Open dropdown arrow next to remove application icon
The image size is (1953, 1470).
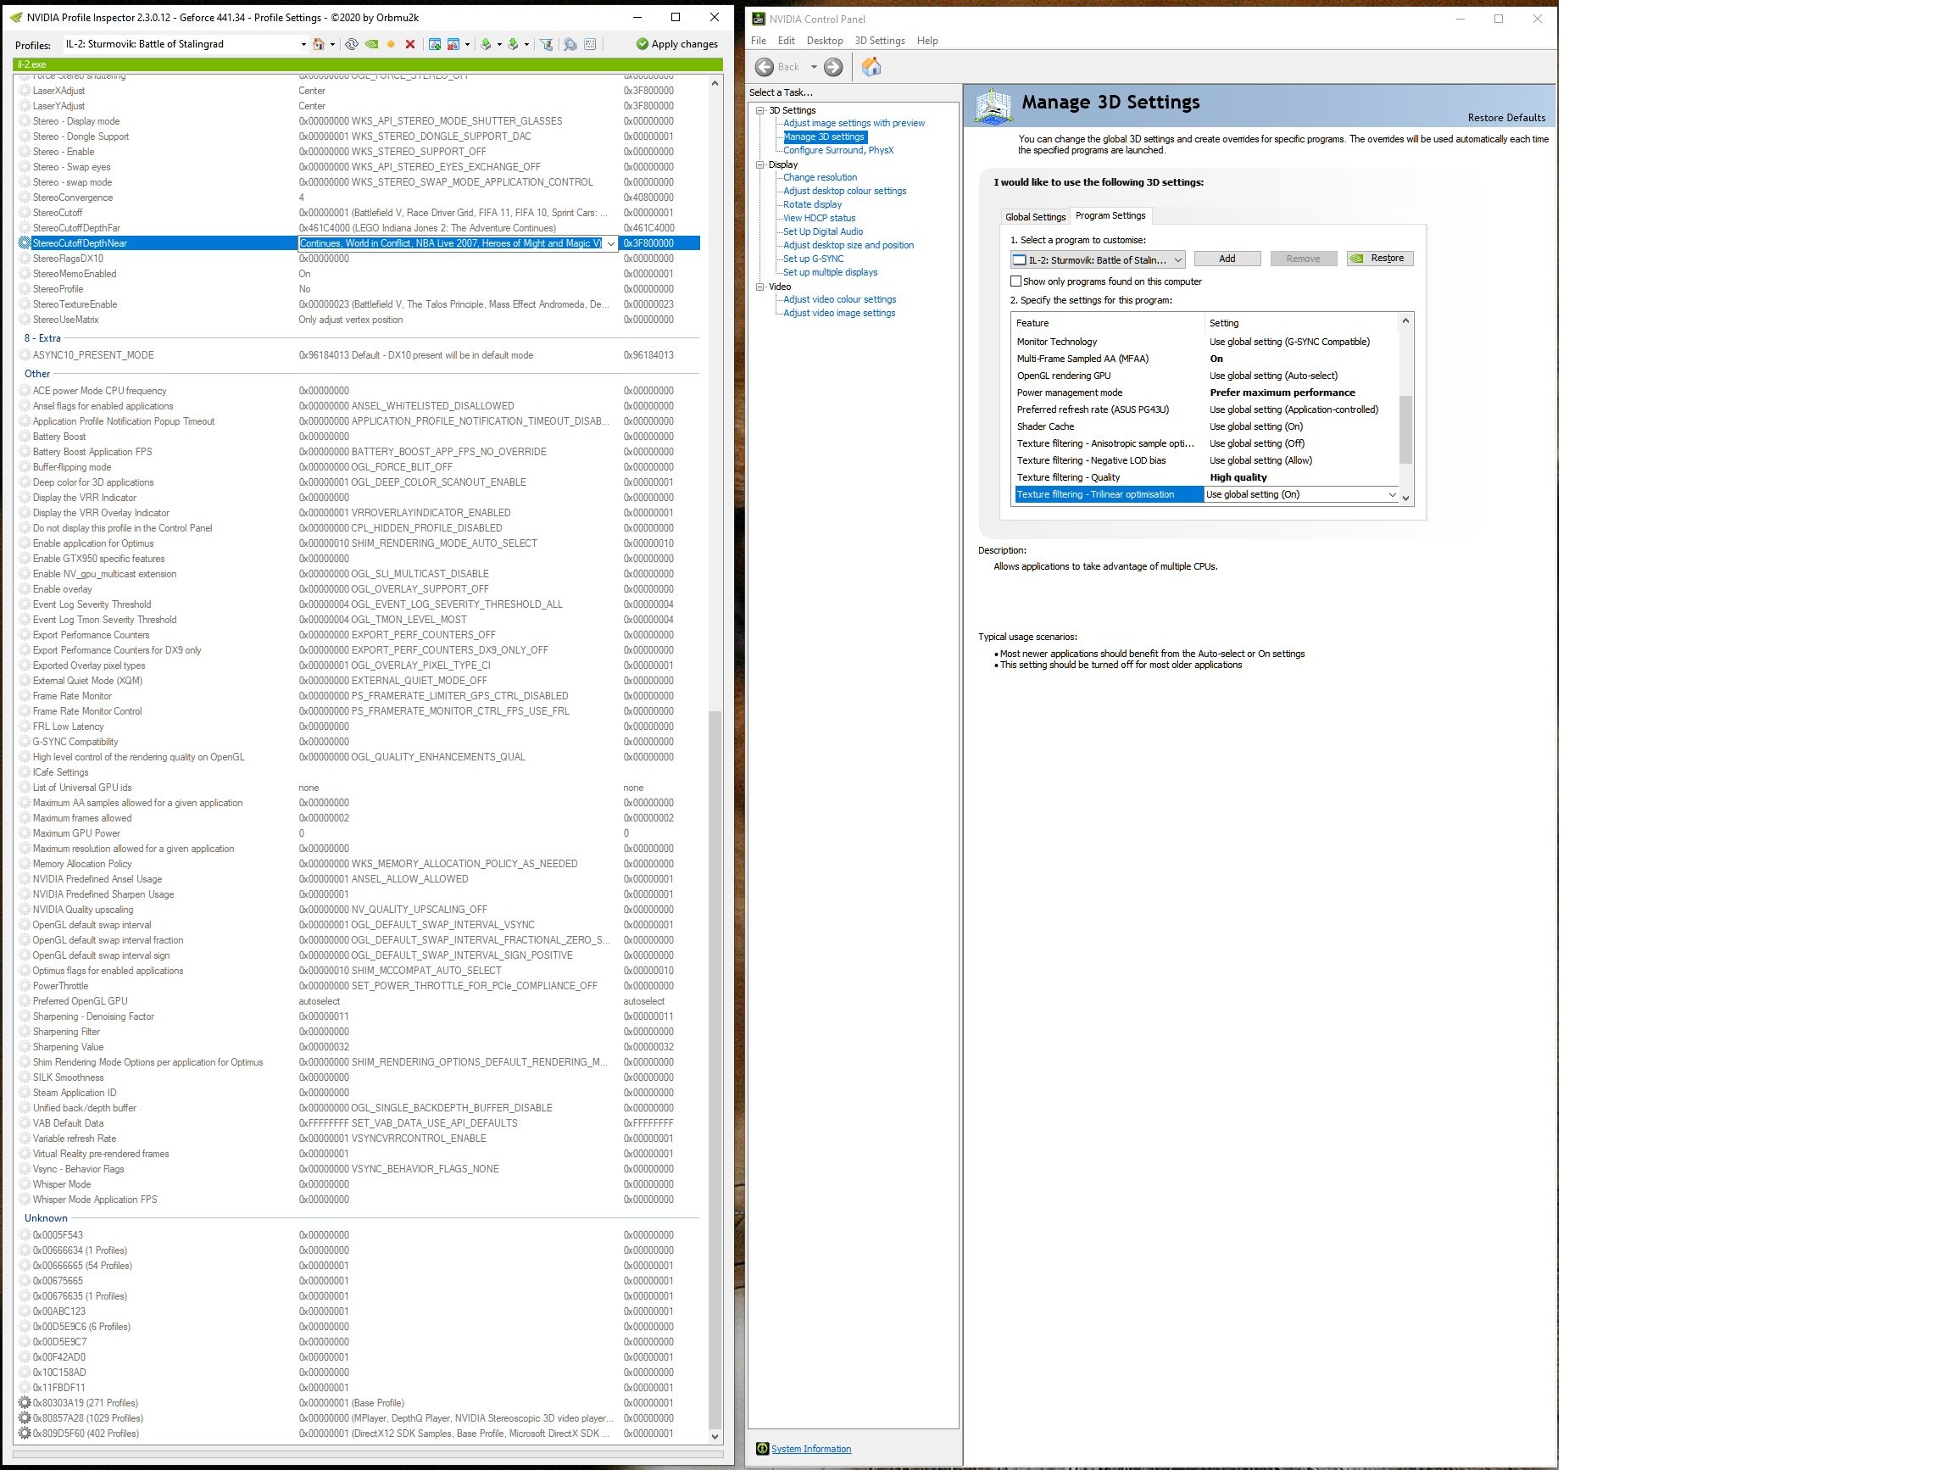click(467, 44)
